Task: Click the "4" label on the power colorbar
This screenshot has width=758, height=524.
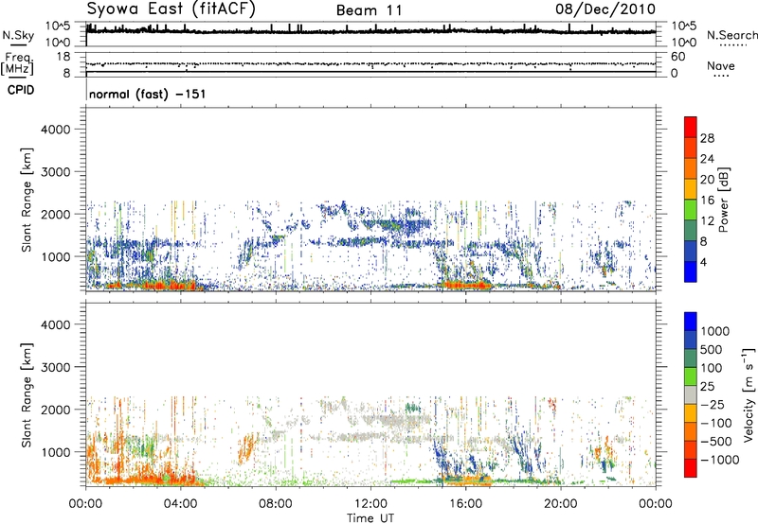Action: click(704, 262)
